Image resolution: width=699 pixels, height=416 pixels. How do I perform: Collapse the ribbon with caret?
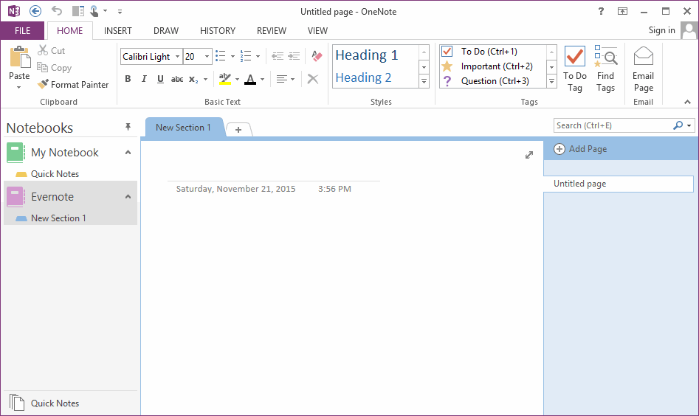687,102
